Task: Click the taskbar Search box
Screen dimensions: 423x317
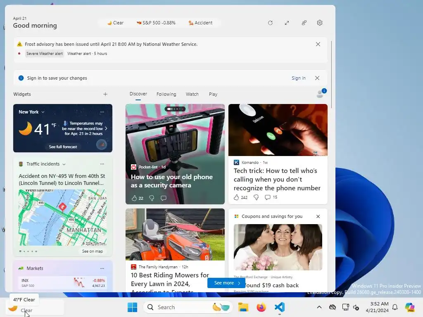Action: tap(188, 307)
